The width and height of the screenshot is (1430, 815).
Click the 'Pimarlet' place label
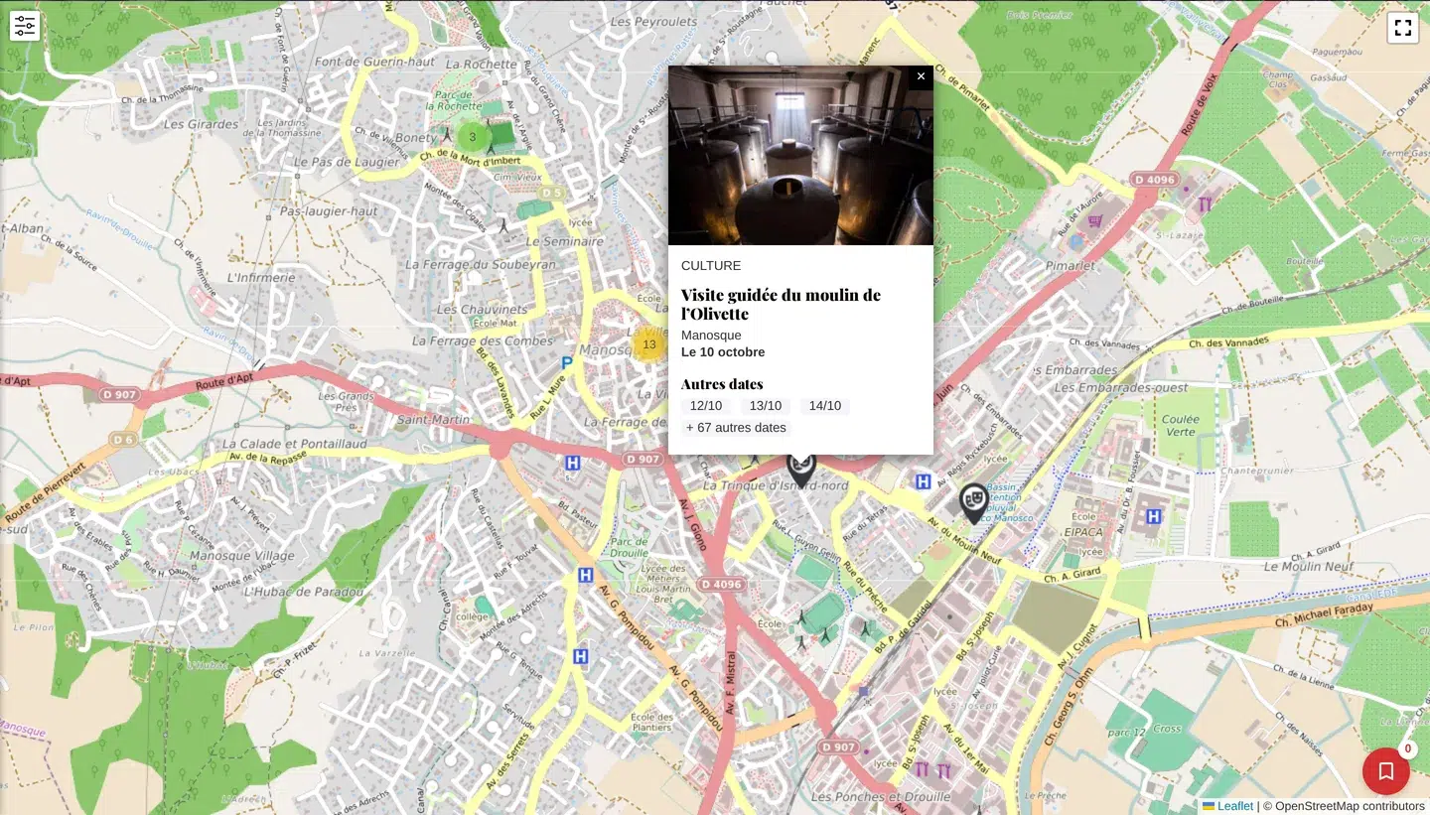point(1071,265)
